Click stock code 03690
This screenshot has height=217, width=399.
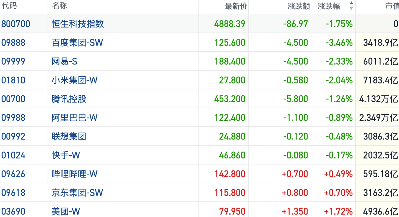13,211
